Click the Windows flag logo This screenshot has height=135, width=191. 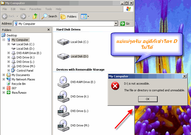[x=128, y=9]
